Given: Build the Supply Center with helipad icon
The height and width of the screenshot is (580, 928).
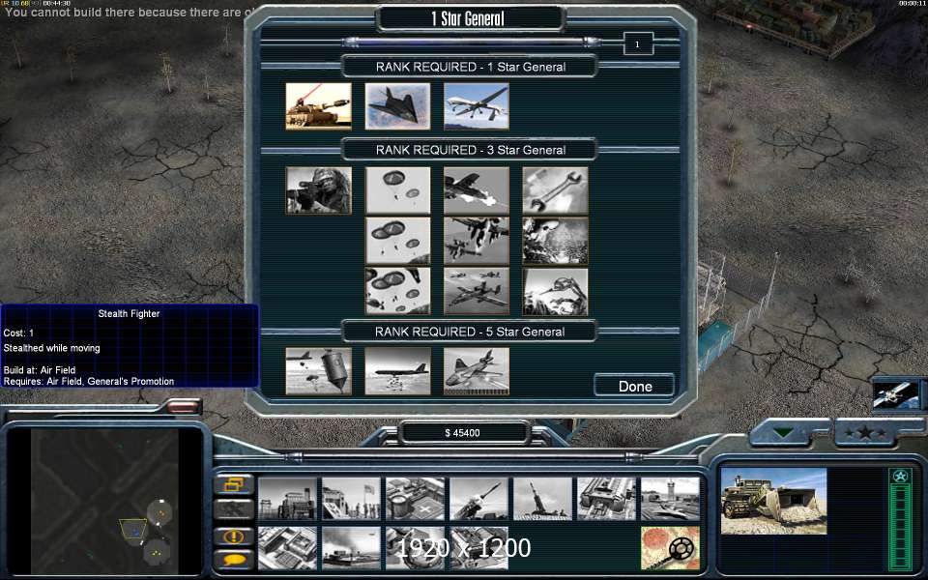Looking at the screenshot, I should point(416,499).
